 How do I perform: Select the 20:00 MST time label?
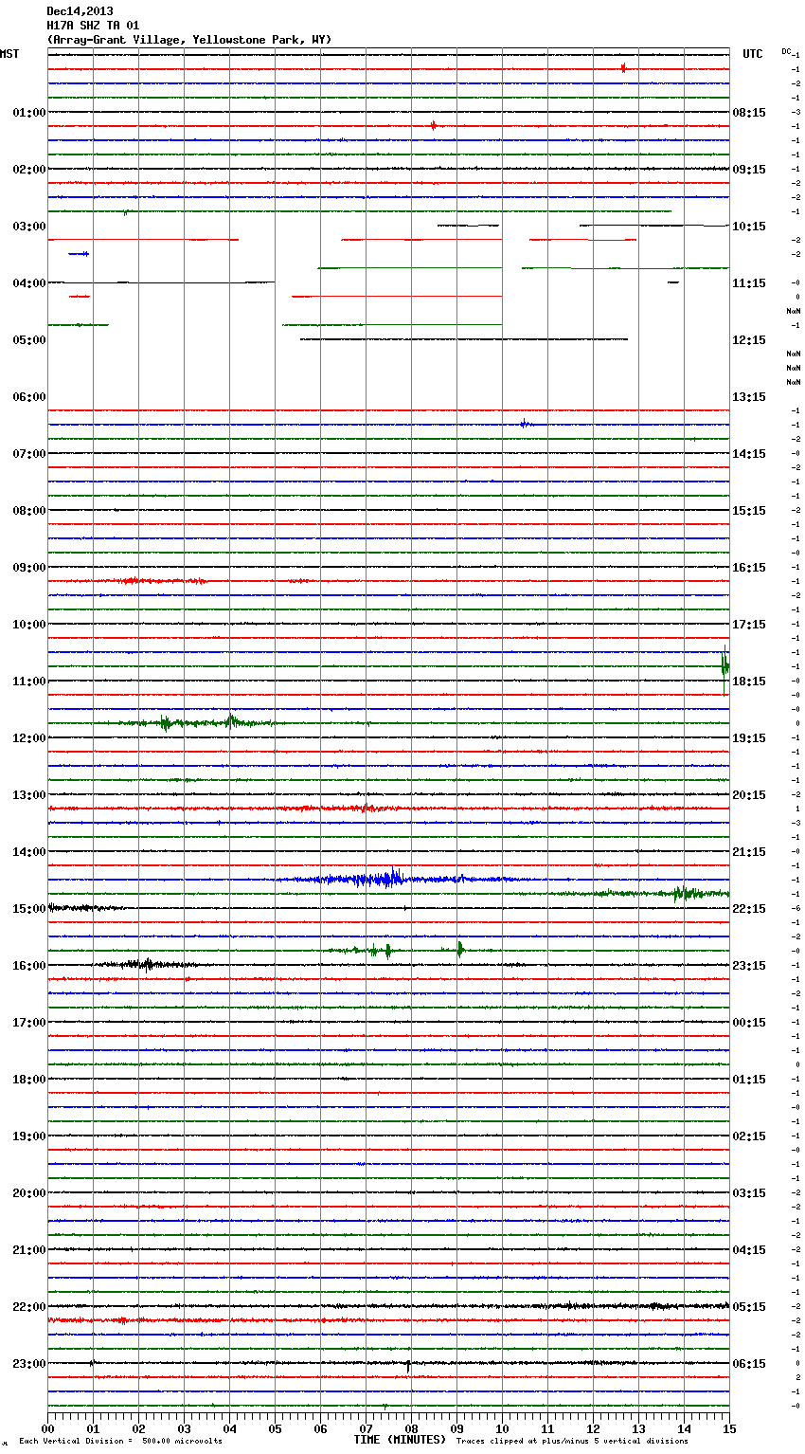pyautogui.click(x=28, y=1193)
